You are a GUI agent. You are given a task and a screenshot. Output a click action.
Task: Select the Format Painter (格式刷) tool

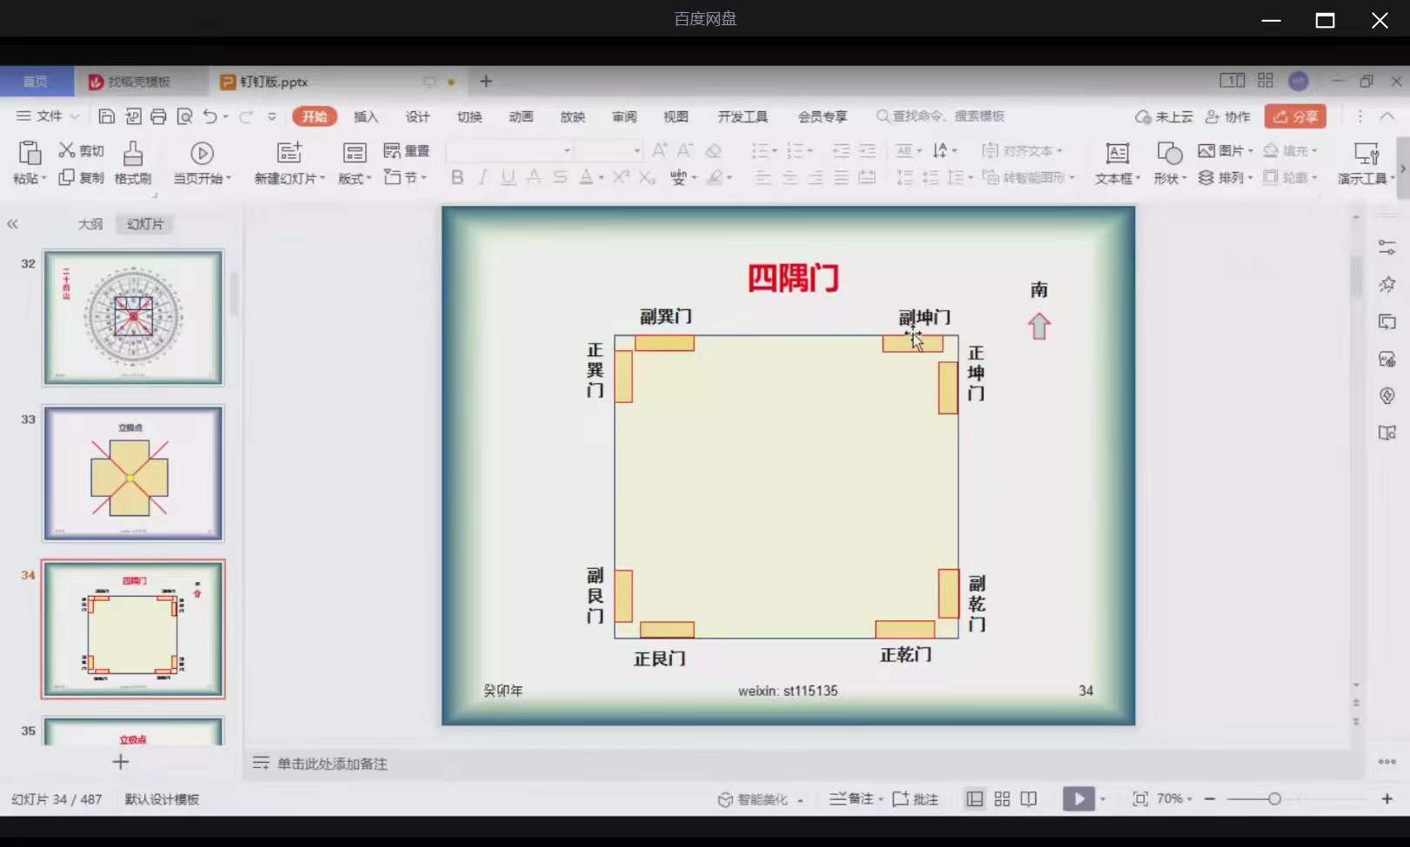133,163
